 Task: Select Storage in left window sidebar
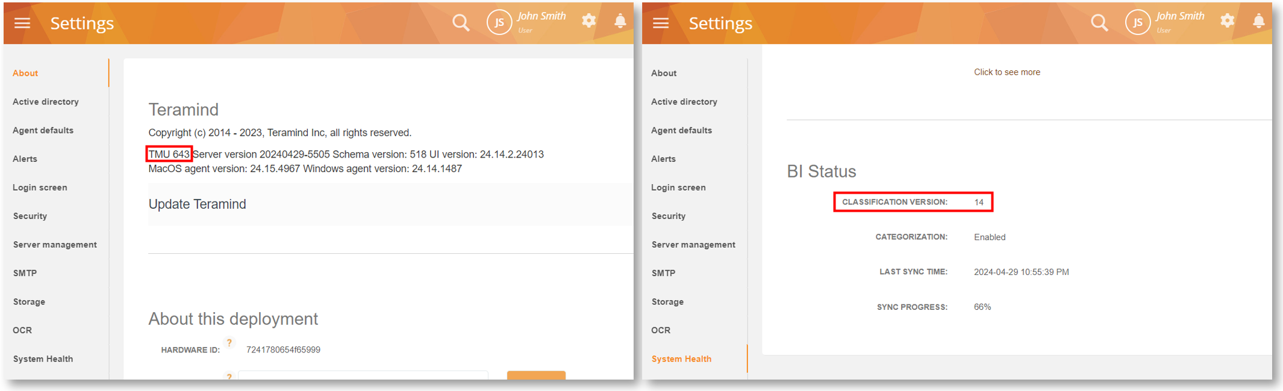[29, 301]
